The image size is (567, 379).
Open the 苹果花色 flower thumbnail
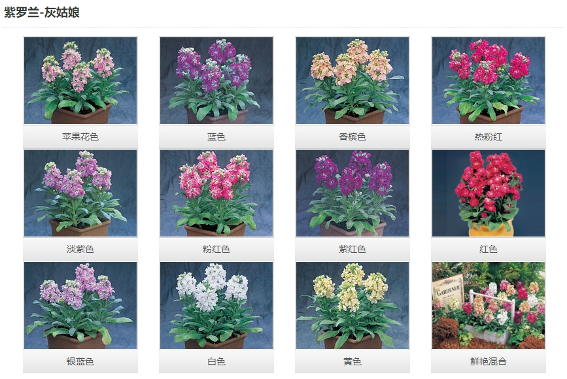coord(80,80)
